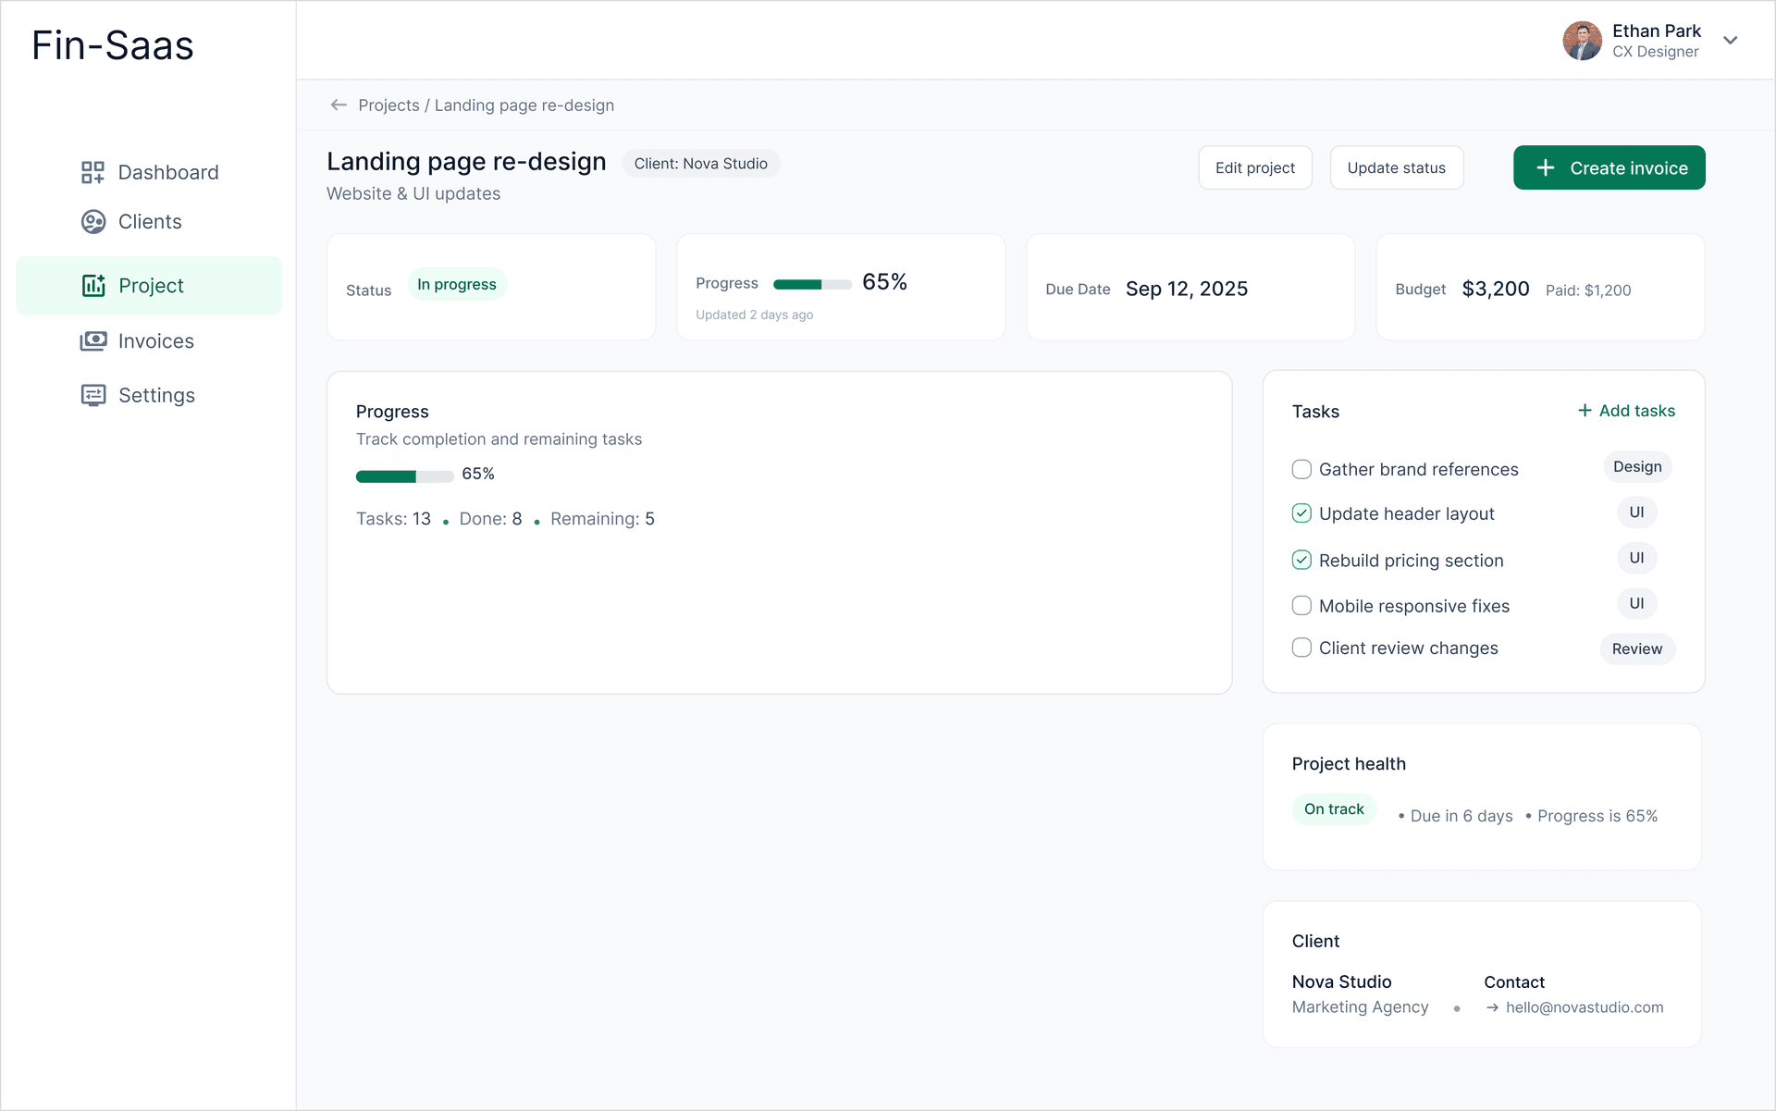Open the Update status control
Viewport: 1776px width, 1111px height.
(x=1397, y=167)
